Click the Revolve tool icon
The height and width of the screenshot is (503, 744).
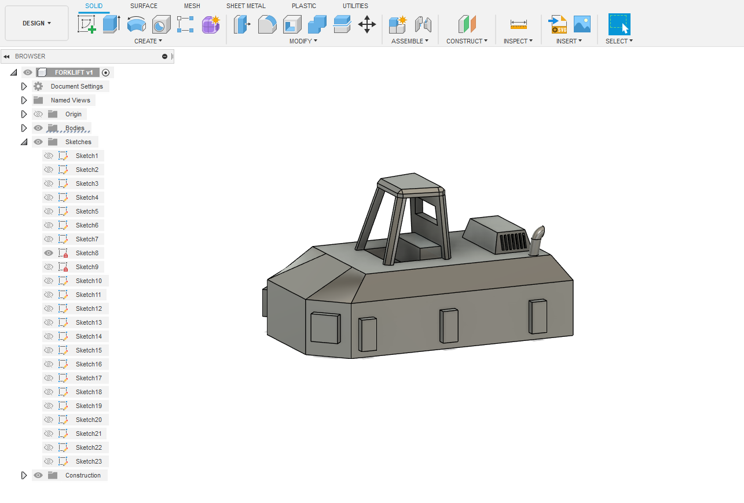click(135, 24)
